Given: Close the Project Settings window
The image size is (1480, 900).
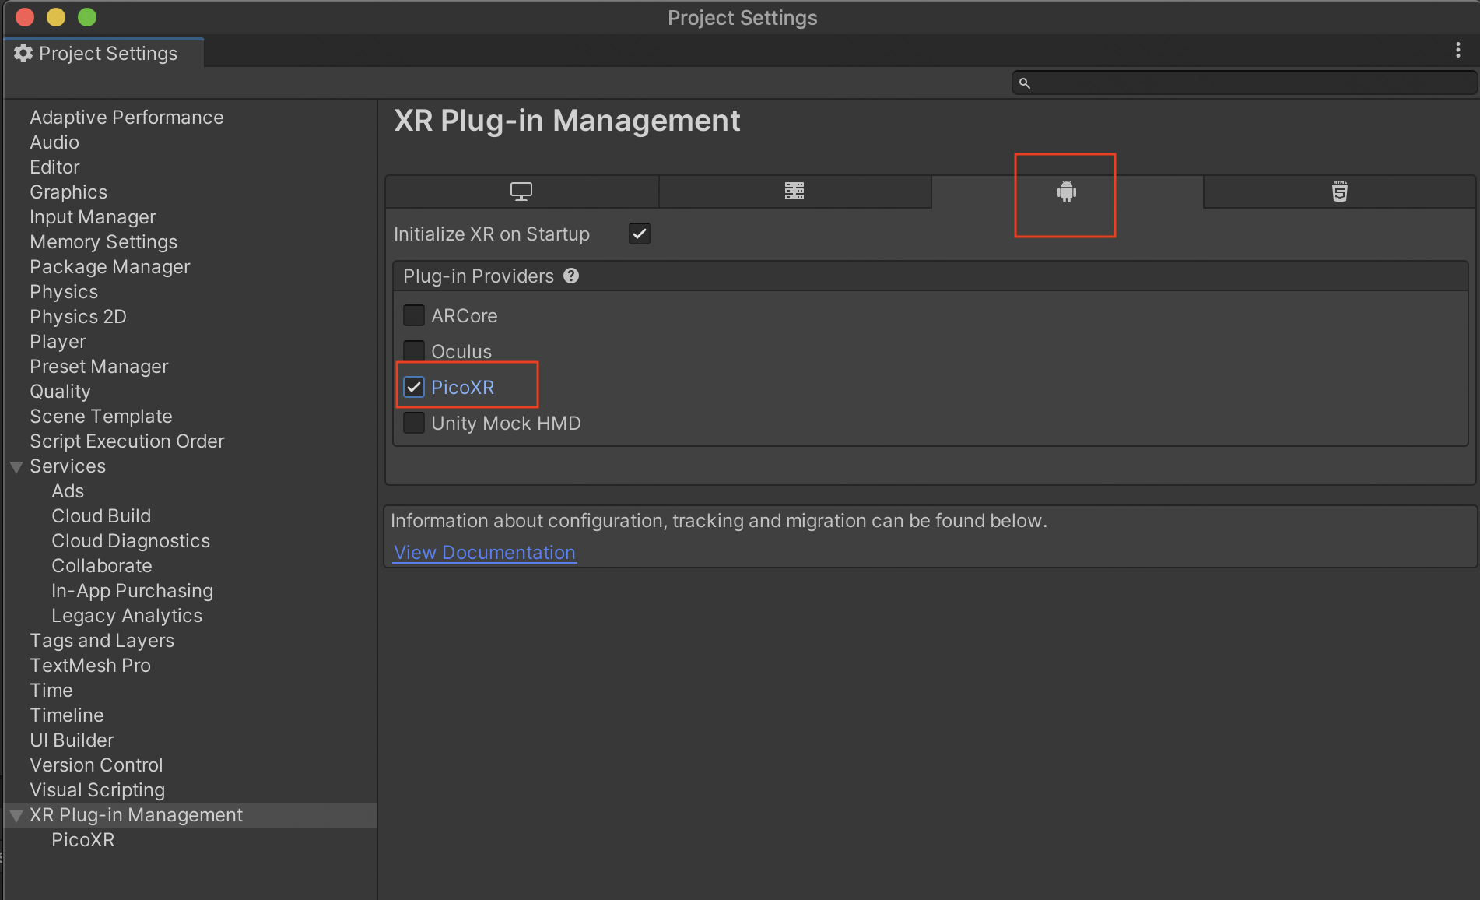Looking at the screenshot, I should point(25,17).
